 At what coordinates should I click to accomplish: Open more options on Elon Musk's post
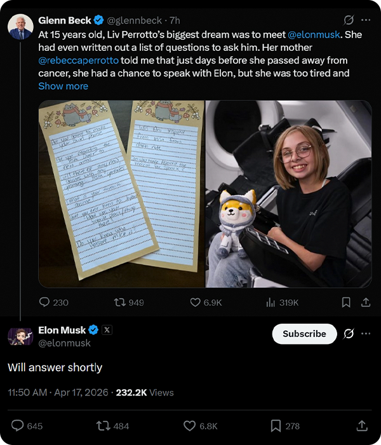(x=366, y=334)
